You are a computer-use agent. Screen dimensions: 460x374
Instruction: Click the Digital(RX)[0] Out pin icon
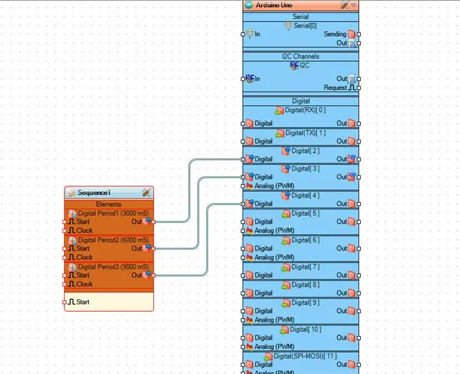click(352, 123)
